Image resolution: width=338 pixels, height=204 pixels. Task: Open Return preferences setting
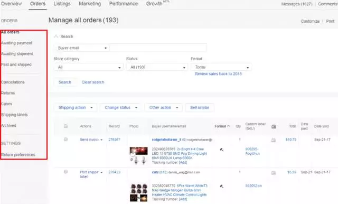coord(18,155)
